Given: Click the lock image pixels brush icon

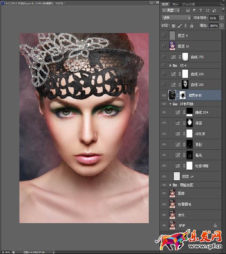Looking at the screenshot, I should pyautogui.click(x=180, y=26).
